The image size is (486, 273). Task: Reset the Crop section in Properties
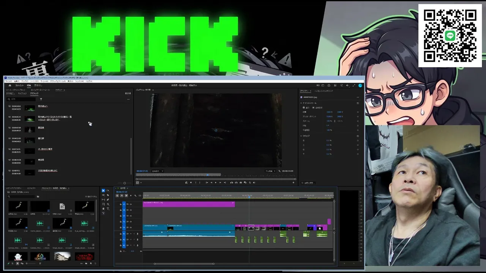coord(358,136)
